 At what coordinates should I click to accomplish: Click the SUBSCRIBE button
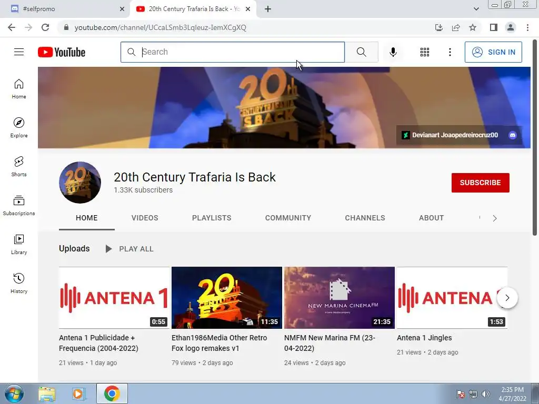(x=480, y=183)
